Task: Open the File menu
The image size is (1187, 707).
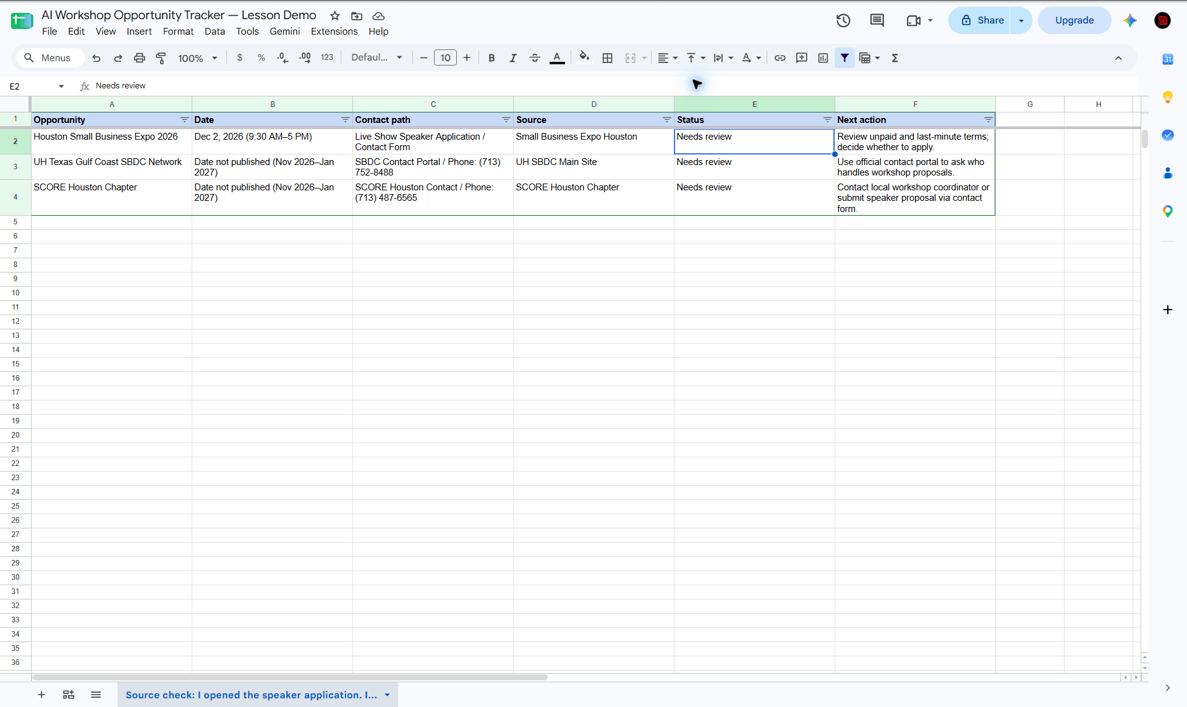Action: 49,32
